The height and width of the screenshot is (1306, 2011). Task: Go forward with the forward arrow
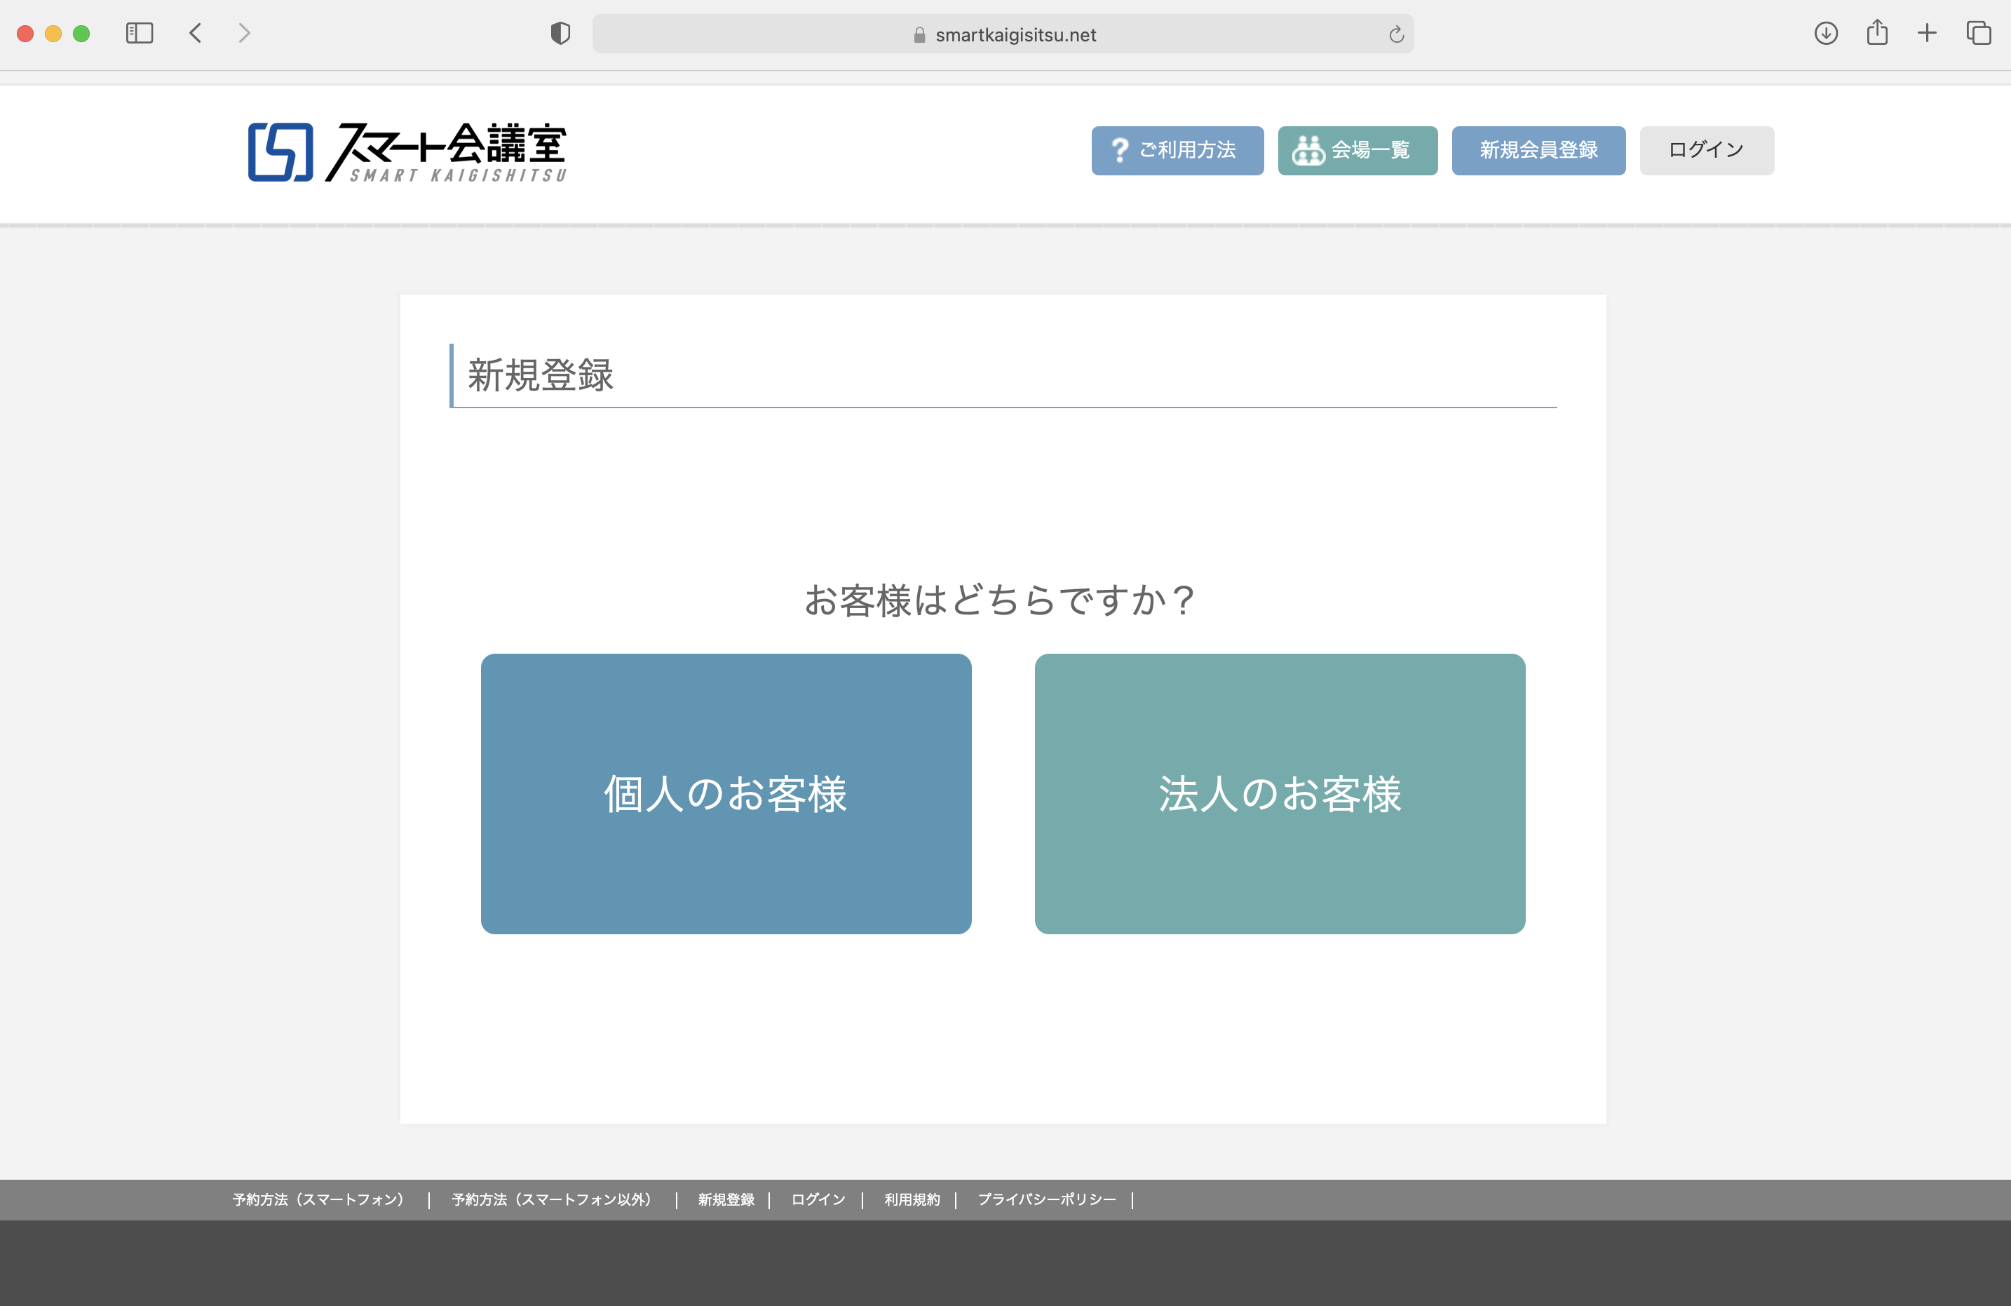[x=244, y=33]
